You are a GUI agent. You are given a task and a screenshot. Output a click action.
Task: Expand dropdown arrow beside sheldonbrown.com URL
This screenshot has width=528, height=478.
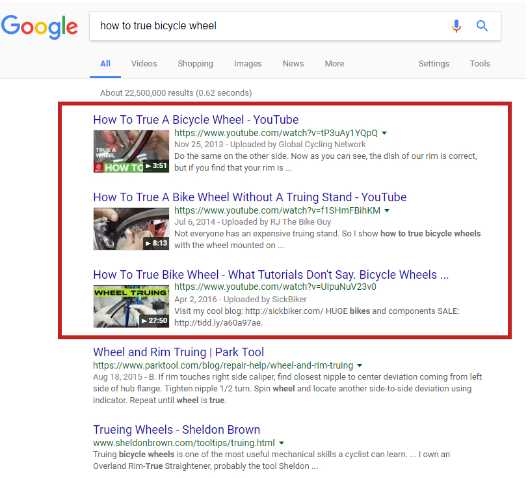coord(282,443)
